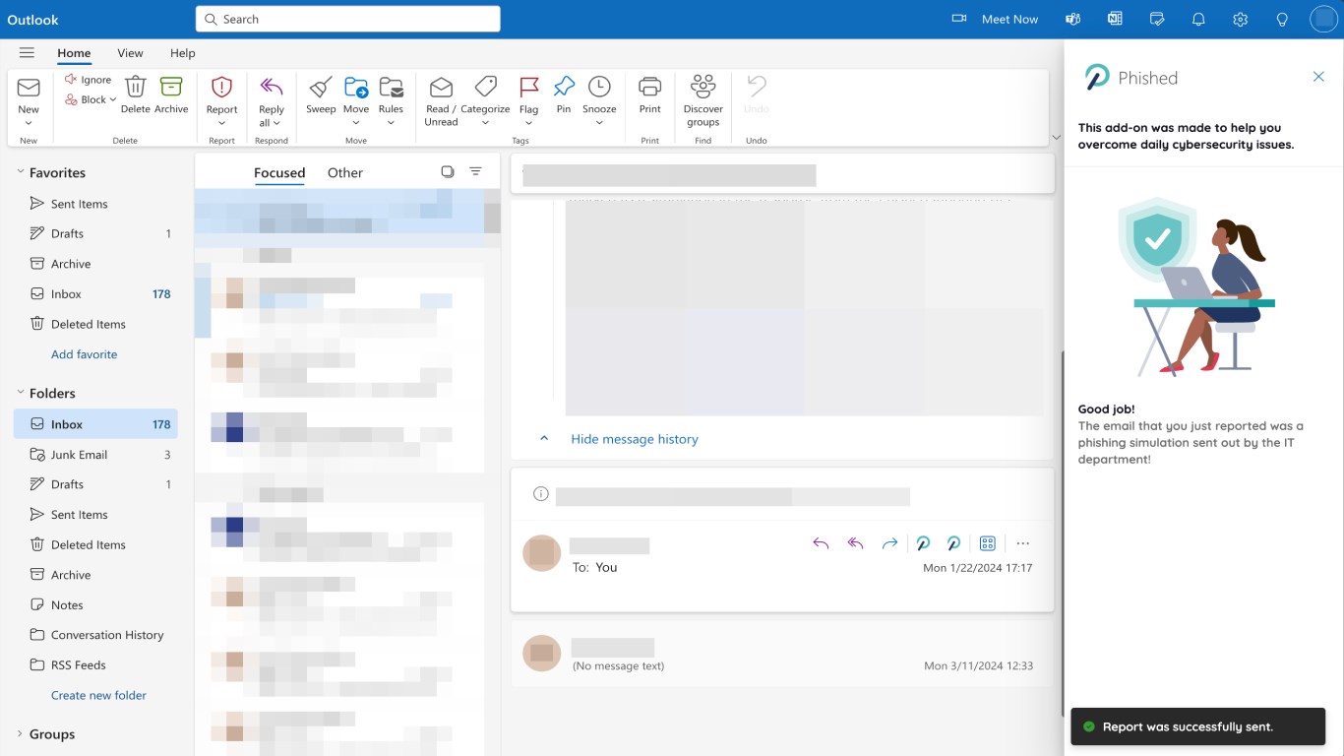Click the Reply arrow in the message header

(821, 543)
